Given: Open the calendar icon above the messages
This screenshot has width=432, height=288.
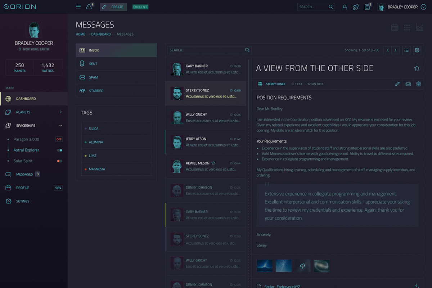Looking at the screenshot, I should [395, 27].
